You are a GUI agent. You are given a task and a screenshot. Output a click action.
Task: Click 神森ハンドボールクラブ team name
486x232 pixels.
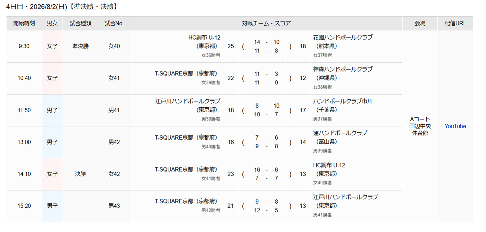[343, 69]
